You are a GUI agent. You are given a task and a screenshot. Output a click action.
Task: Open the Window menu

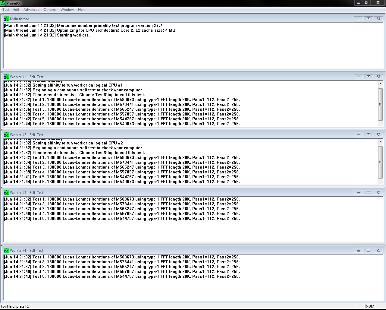[x=67, y=10]
